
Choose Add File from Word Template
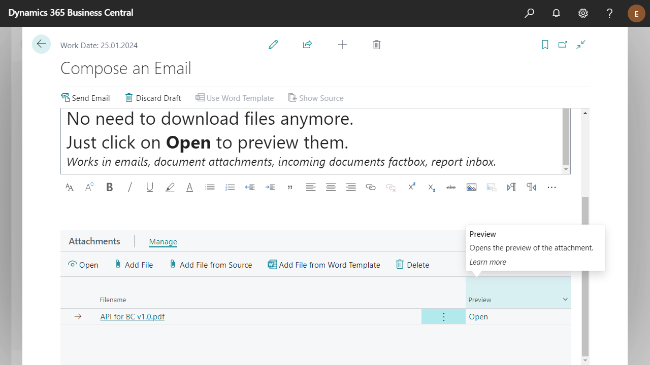click(324, 265)
